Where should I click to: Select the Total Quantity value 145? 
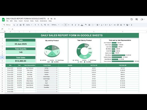[21, 52]
